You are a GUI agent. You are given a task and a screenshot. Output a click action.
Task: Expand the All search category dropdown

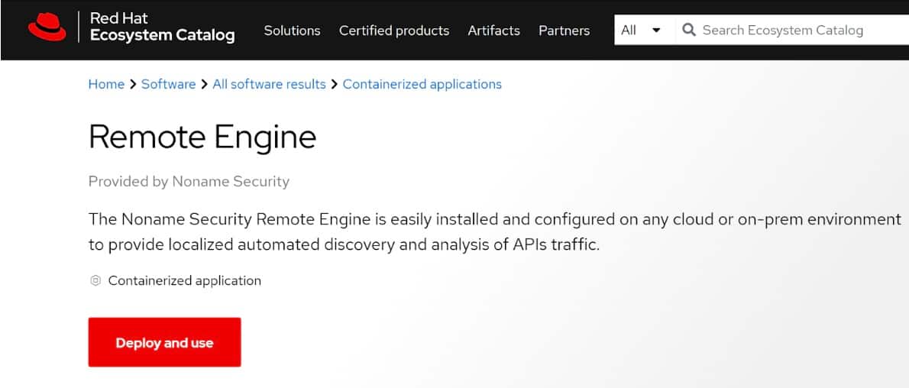(x=640, y=31)
